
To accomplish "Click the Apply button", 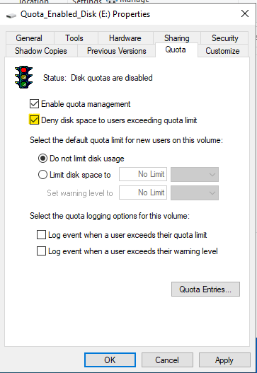I will tap(224, 360).
